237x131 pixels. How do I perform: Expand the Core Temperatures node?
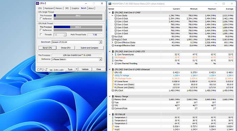pos(113,54)
